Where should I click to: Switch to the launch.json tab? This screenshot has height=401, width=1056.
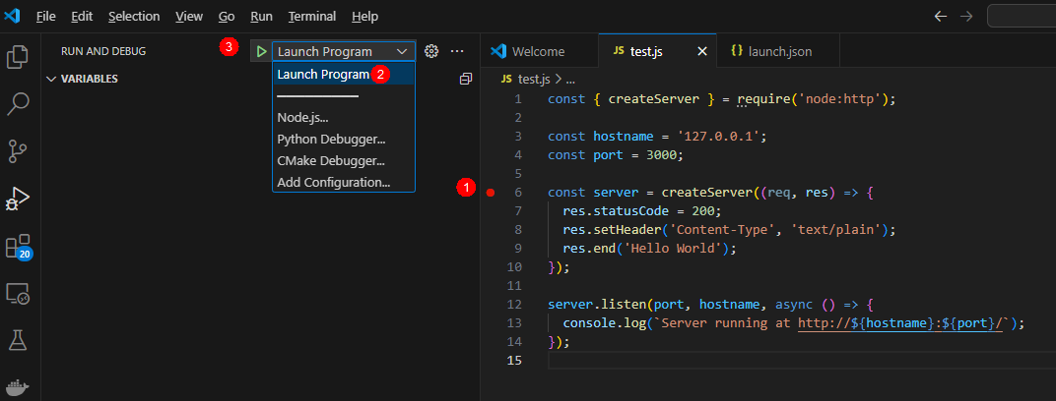771,51
